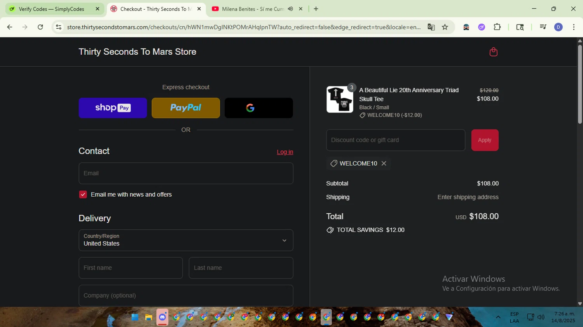Remove the WELCOME10 discount code

coord(384,163)
